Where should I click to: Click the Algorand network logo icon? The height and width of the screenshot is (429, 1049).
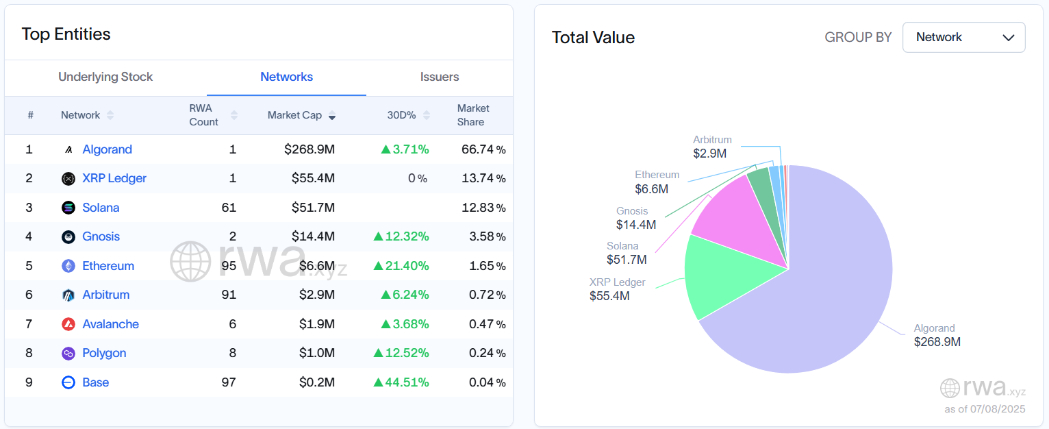(x=68, y=149)
